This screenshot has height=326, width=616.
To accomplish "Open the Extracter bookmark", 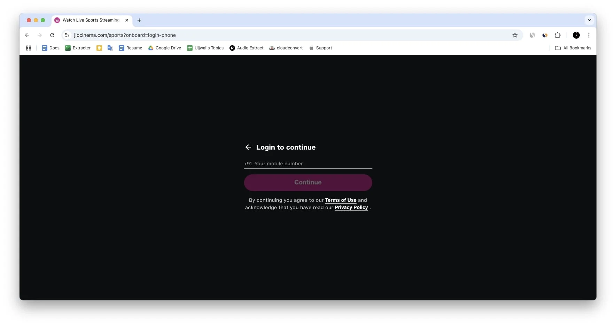I will 78,48.
